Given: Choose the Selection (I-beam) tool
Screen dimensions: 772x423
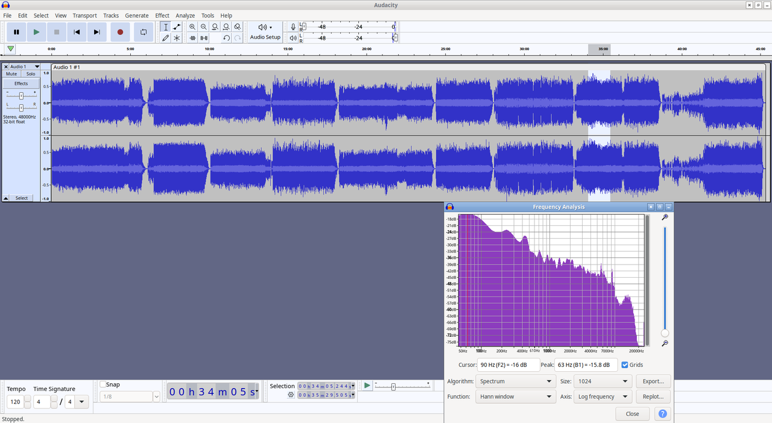Looking at the screenshot, I should point(166,27).
